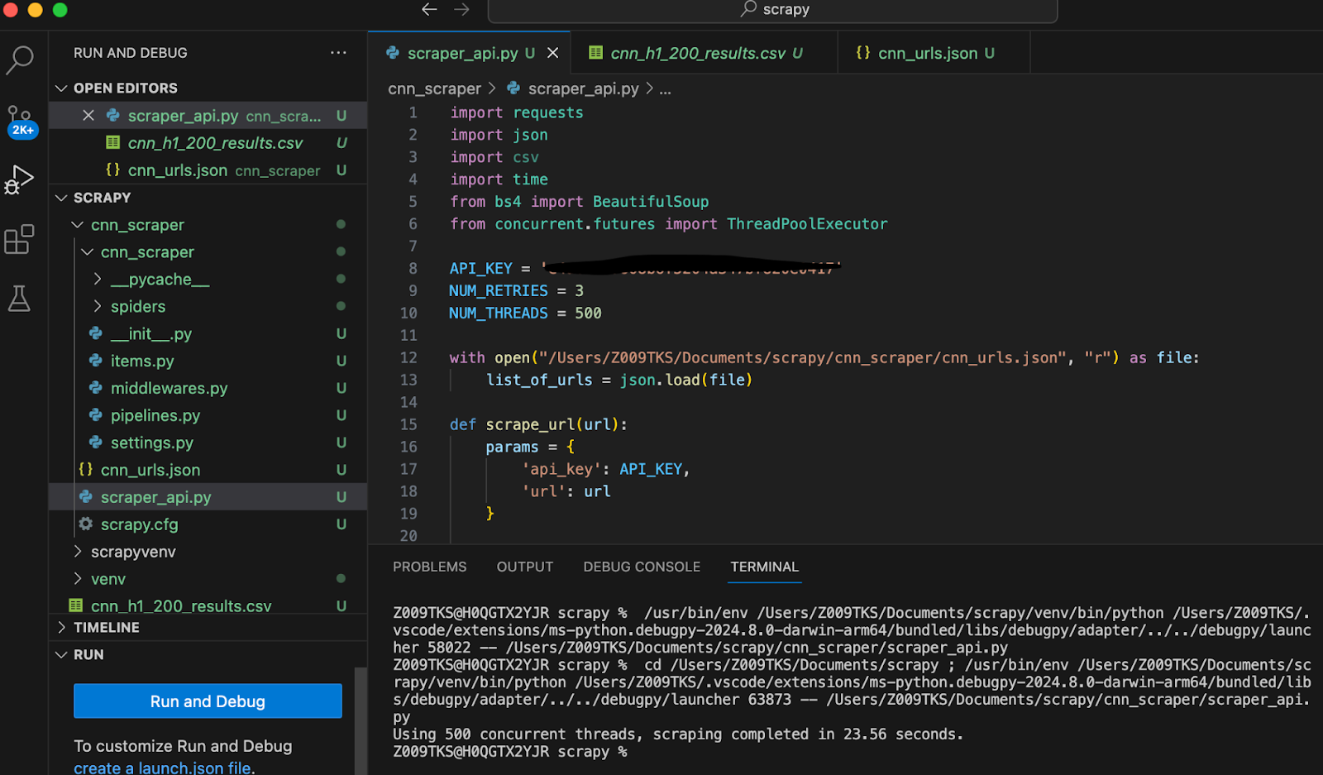This screenshot has width=1323, height=775.
Task: Click cnn_scraper breadcrumb segment
Action: (434, 89)
